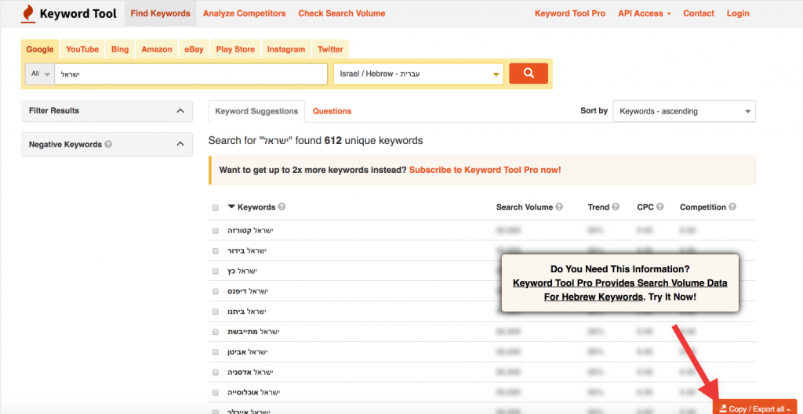803x414 pixels.
Task: Open the Sort by Keywords - ascending dropdown
Action: tap(684, 111)
